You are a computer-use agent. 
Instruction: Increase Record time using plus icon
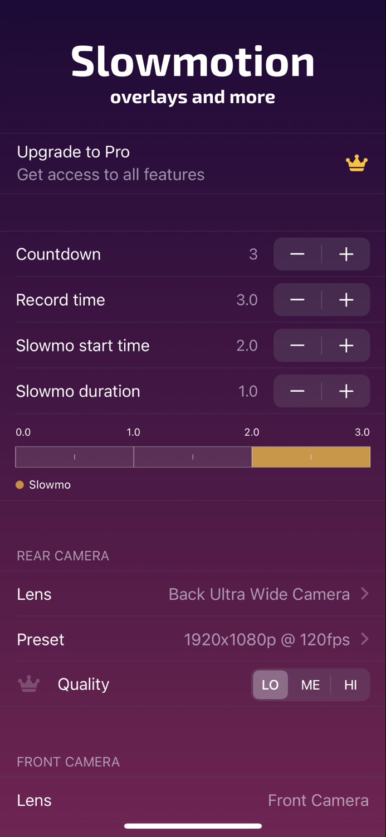pyautogui.click(x=346, y=300)
